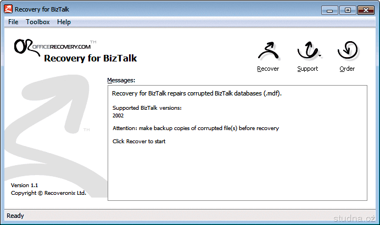
Task: Open the Help menu
Action: pos(64,22)
